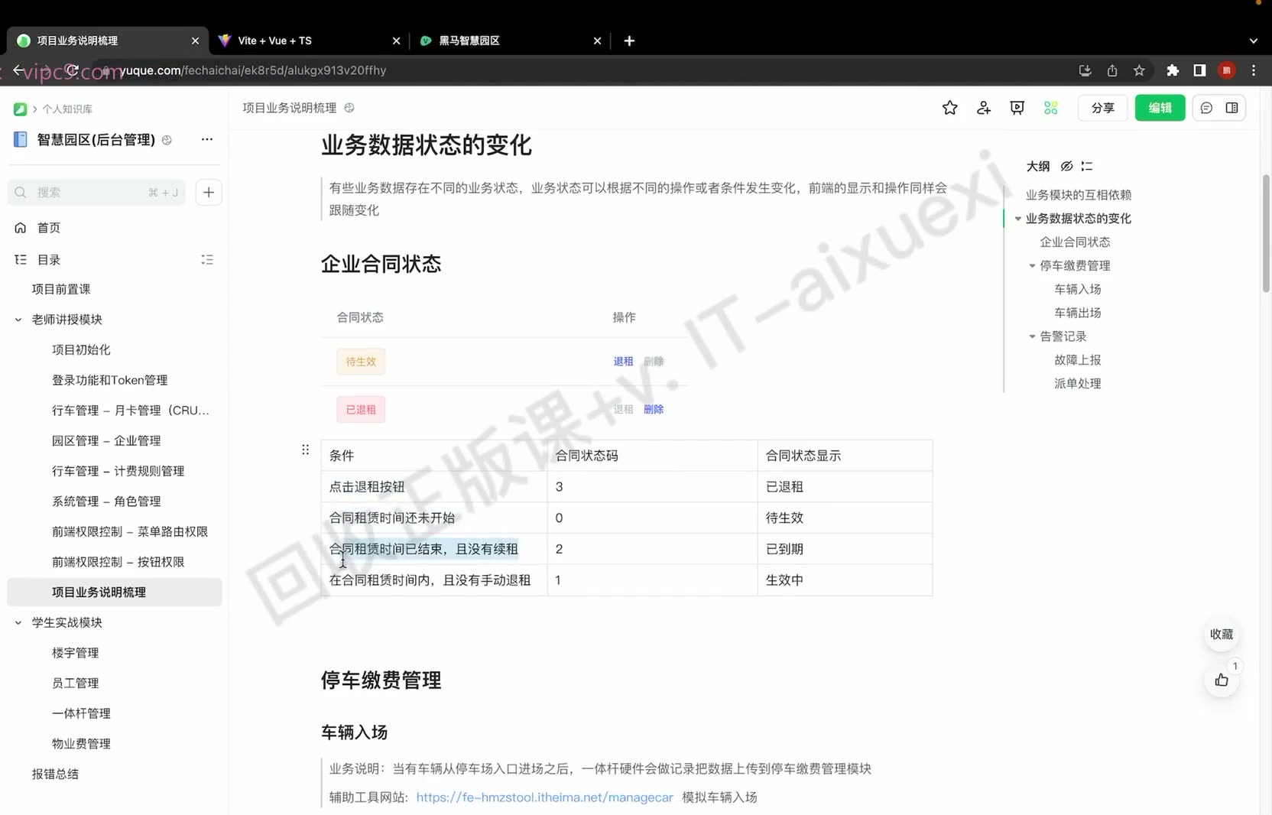This screenshot has height=815, width=1272.
Task: Click the 收藏 floating button
Action: [1222, 634]
